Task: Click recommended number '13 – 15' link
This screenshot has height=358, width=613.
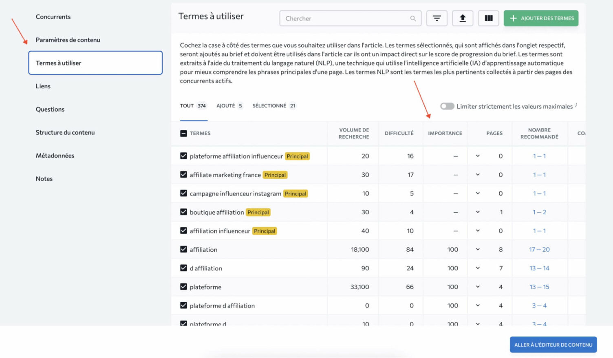Action: (539, 287)
